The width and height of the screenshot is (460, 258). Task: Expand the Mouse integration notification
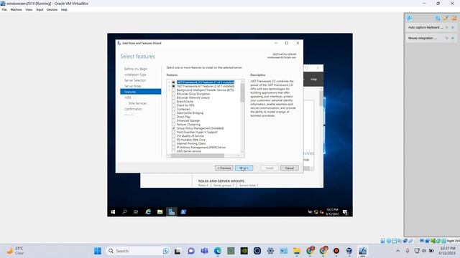tap(447, 38)
